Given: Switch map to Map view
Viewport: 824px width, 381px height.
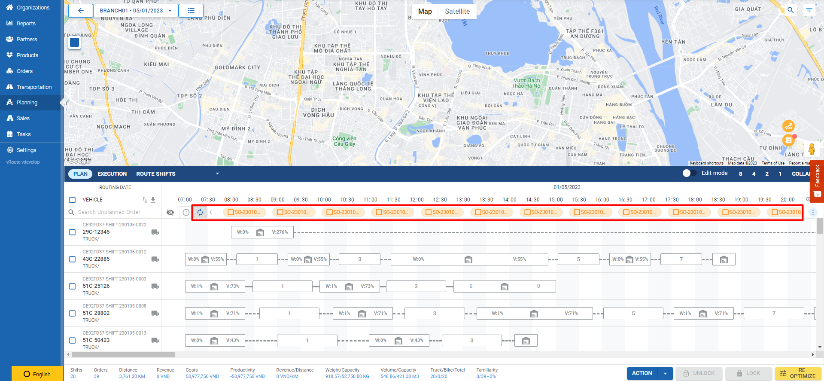Looking at the screenshot, I should coord(425,12).
